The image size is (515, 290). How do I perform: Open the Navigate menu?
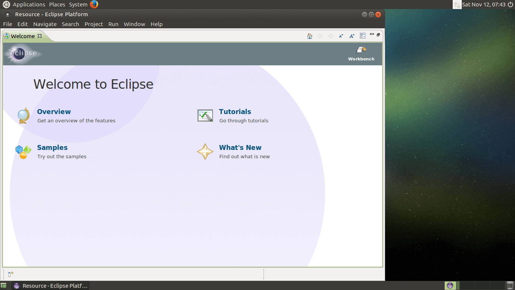[x=45, y=24]
